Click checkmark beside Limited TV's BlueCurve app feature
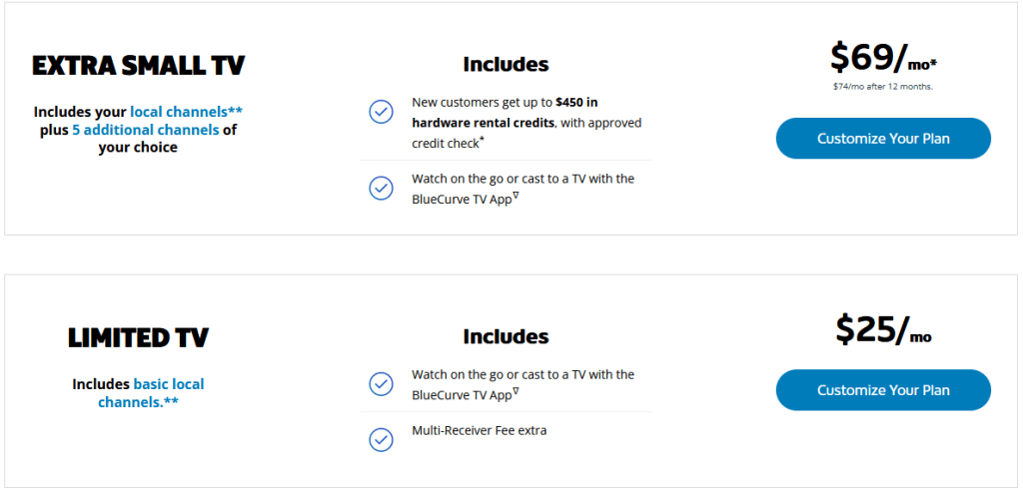Screen dimensions: 1023x488 point(381,384)
